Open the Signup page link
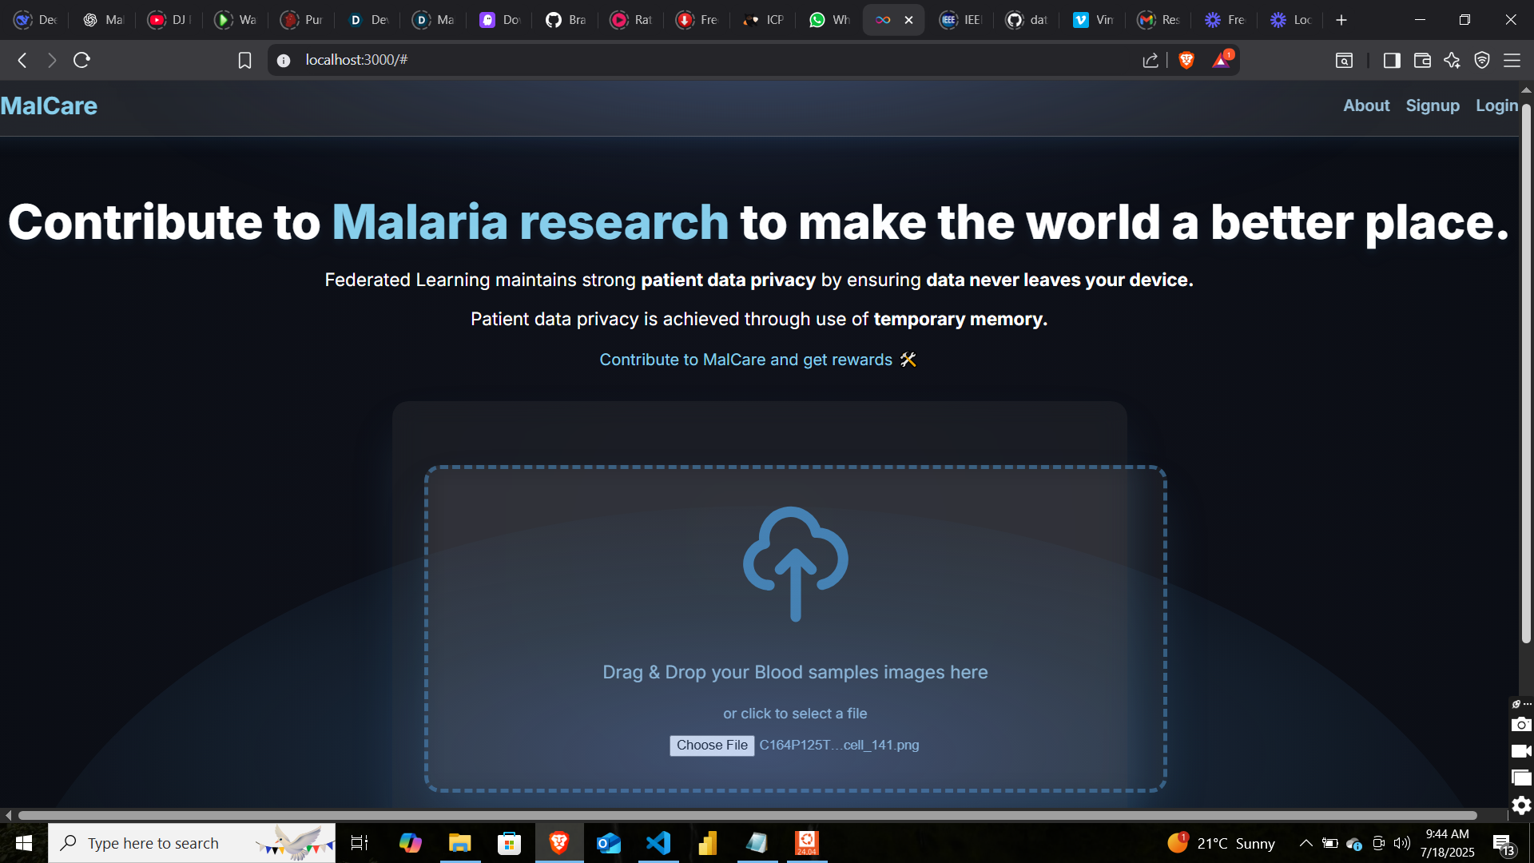The width and height of the screenshot is (1534, 863). click(1432, 105)
